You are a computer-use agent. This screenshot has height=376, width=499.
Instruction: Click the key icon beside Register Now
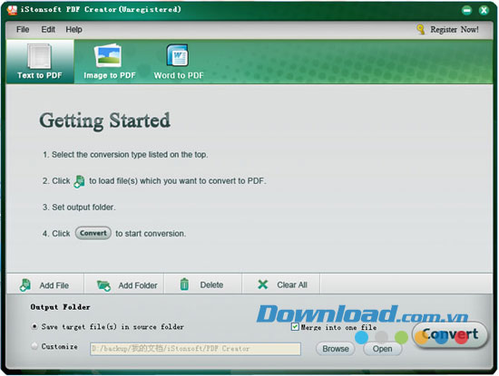[421, 30]
